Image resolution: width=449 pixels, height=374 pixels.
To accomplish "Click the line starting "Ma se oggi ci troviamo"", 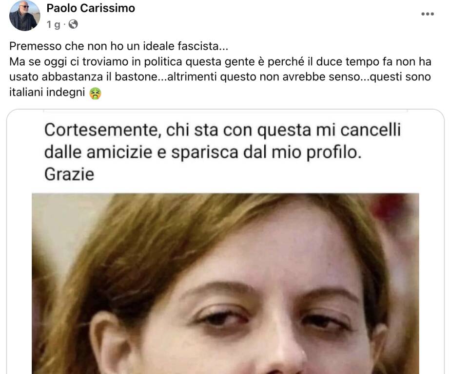I will (220, 62).
